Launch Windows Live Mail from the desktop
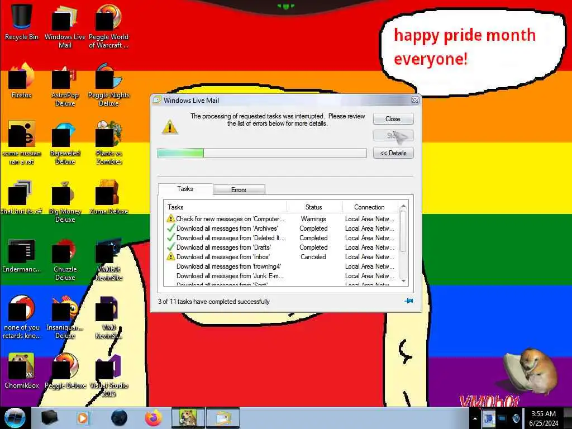Screen dimensions: 572x429 click(x=65, y=26)
